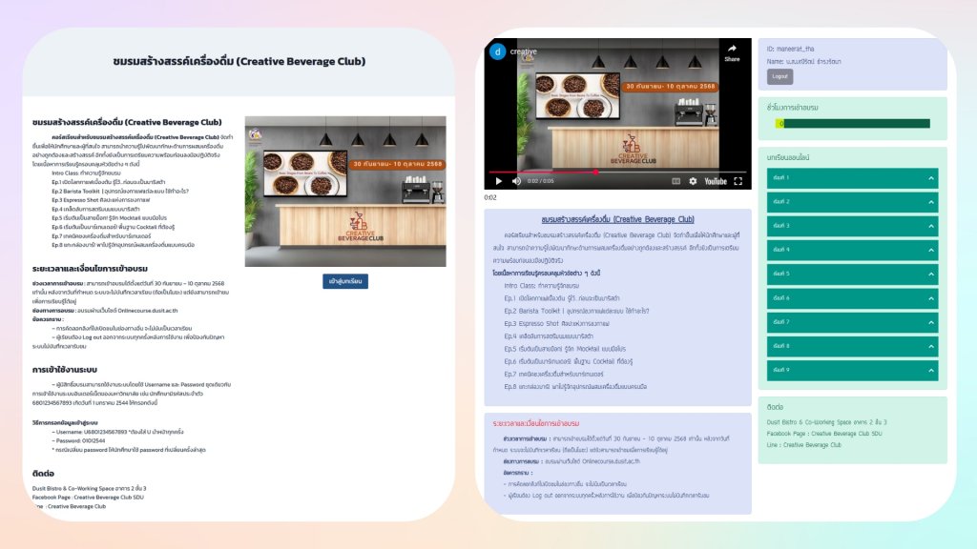This screenshot has height=549, width=977.
Task: Open the YouTube logo link in player
Action: click(715, 180)
